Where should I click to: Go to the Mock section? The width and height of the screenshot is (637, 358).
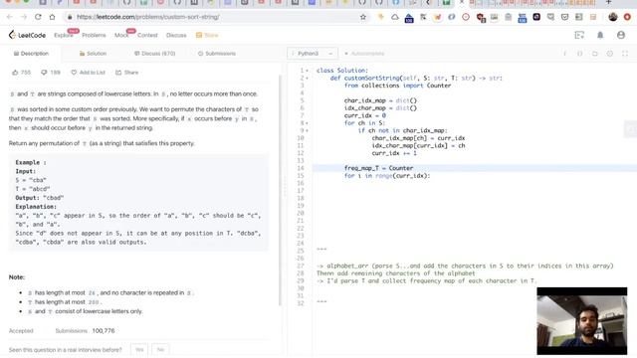pos(121,36)
